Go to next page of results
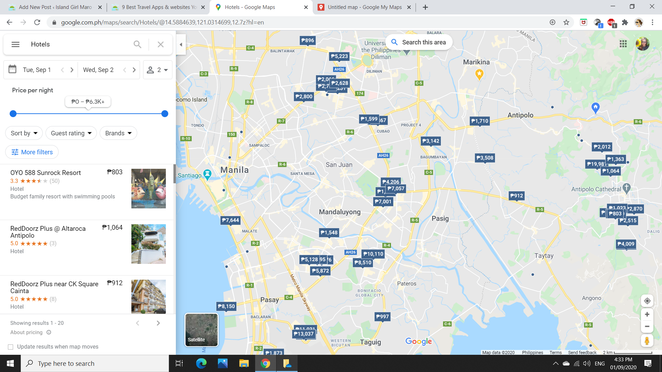Viewport: 662px width, 372px height. [x=158, y=323]
